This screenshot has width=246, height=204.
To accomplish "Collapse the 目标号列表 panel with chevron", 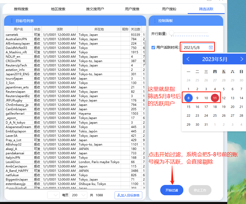I will [x=138, y=23].
